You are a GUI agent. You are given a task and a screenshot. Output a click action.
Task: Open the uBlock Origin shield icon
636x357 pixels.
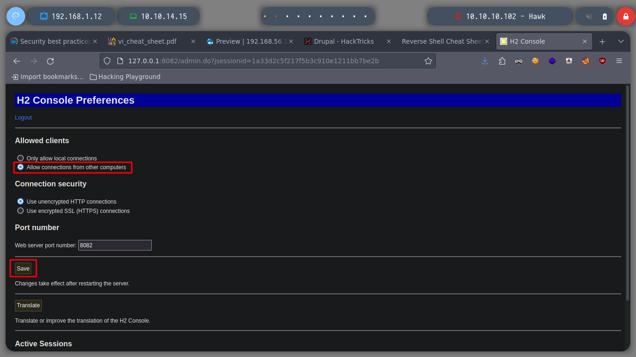pos(602,61)
